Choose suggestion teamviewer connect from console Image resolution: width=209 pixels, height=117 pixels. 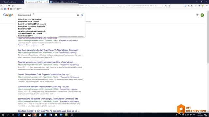[x=32, y=24]
